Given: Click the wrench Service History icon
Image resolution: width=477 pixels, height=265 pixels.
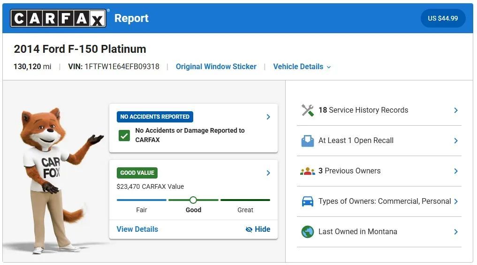Looking at the screenshot, I should [x=308, y=110].
